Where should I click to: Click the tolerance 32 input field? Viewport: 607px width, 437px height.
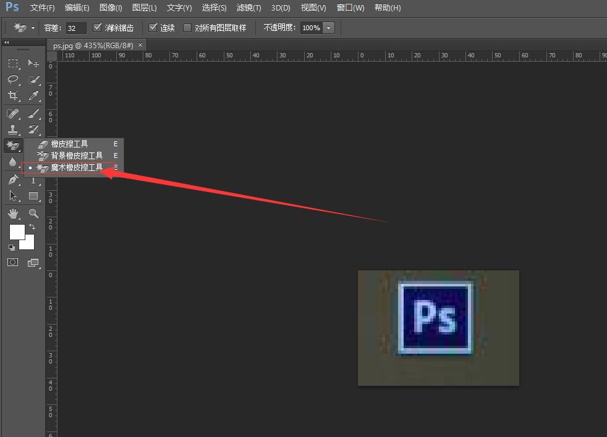tap(75, 28)
